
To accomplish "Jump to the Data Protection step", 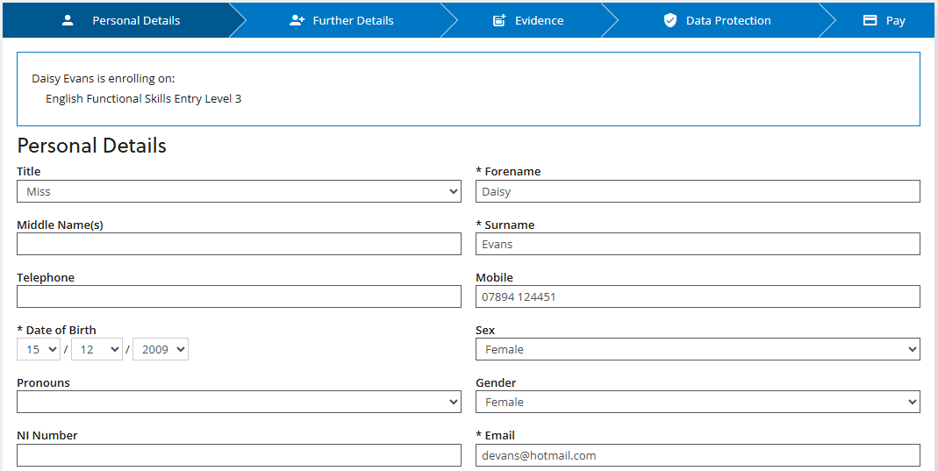I will 728,20.
